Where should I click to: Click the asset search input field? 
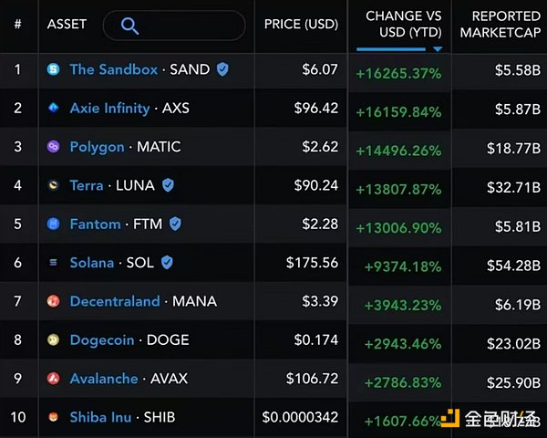coord(187,26)
